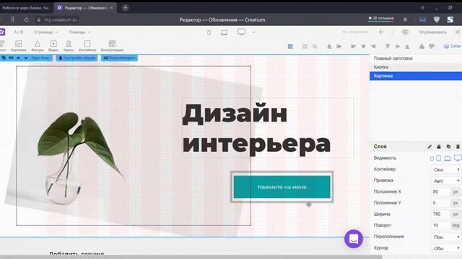Center layers horizontally
This screenshot has width=462, height=259.
[363, 46]
